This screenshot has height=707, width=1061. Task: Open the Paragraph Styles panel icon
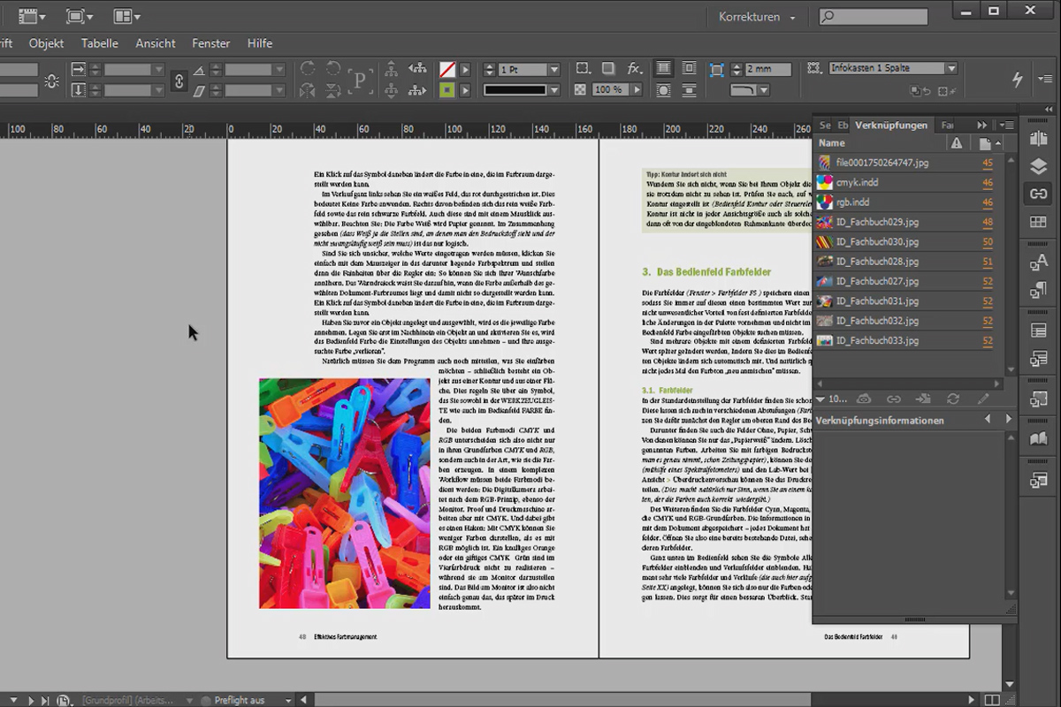pos(1038,290)
